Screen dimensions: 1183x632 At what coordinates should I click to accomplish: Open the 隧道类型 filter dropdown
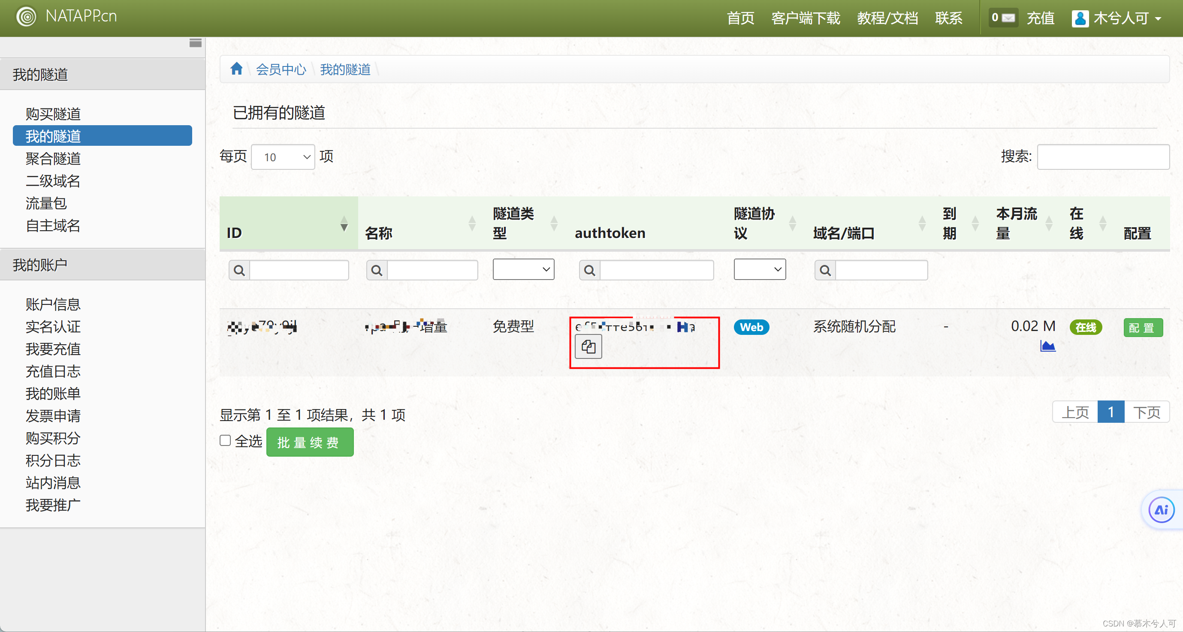(523, 269)
